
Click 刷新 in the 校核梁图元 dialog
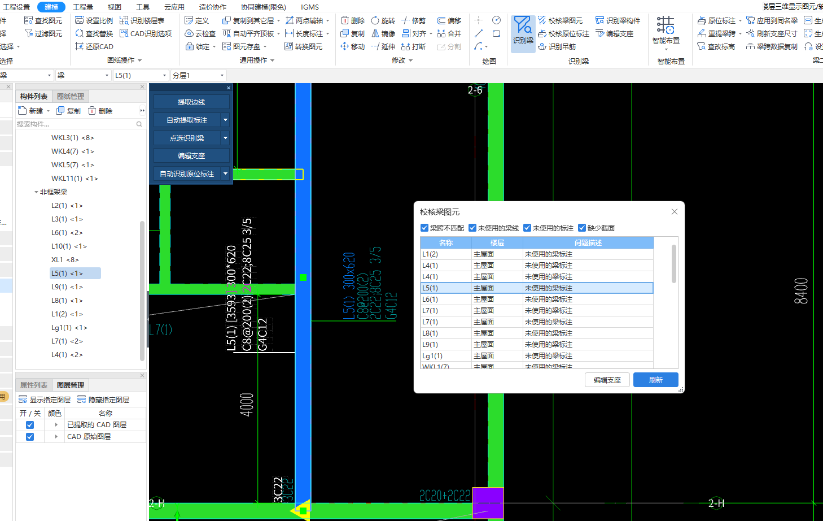(x=655, y=380)
